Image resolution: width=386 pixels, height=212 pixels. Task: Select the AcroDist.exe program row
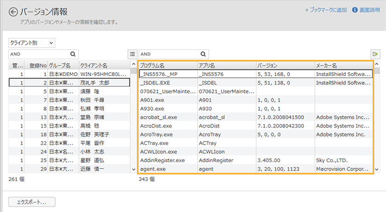pos(255,126)
